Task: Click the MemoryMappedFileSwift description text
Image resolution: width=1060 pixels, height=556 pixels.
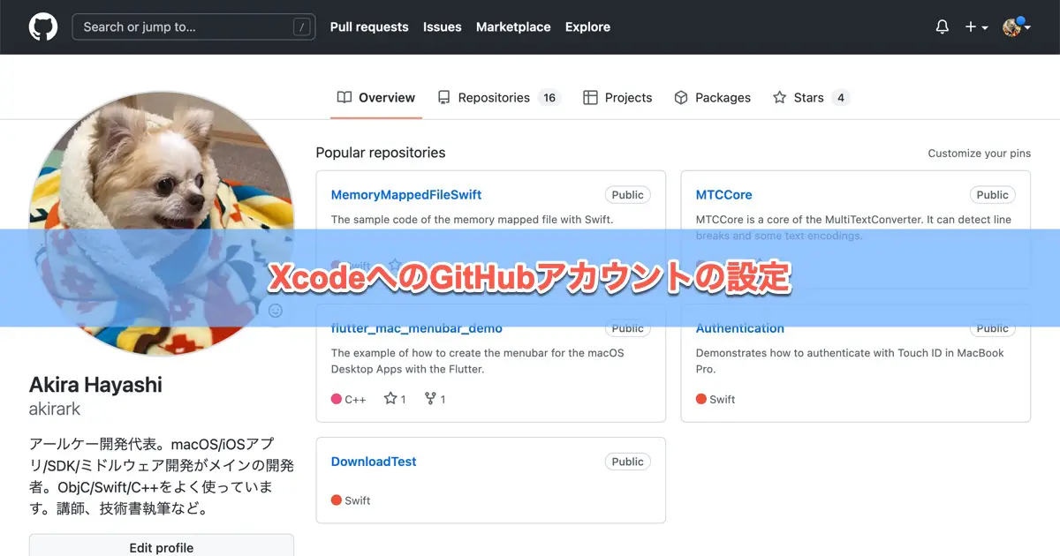Action: click(x=472, y=220)
